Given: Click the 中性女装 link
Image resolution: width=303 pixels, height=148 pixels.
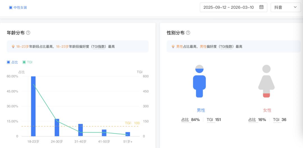Looking at the screenshot, I should tap(20, 8).
